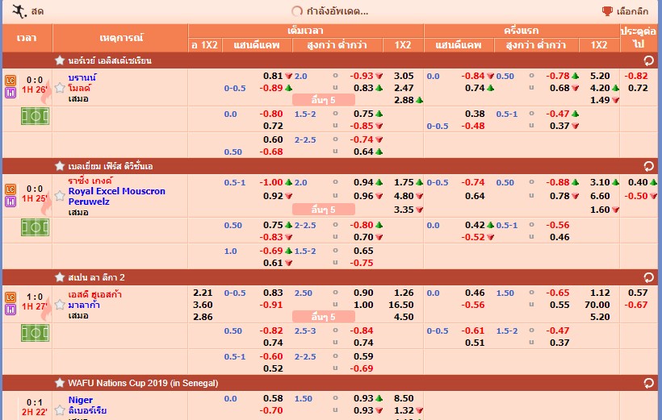Open pitch live view for บรานน์ match

pos(35,116)
